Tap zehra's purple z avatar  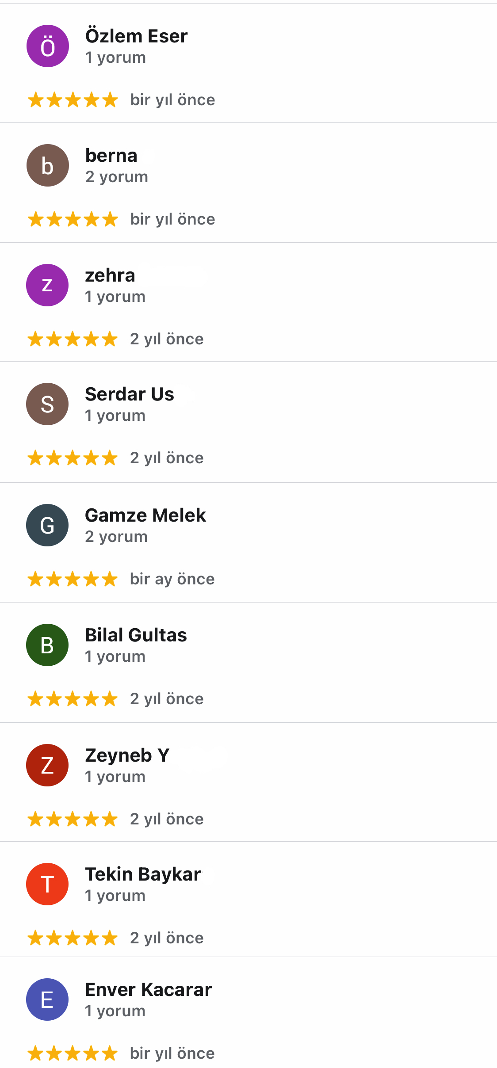click(47, 285)
